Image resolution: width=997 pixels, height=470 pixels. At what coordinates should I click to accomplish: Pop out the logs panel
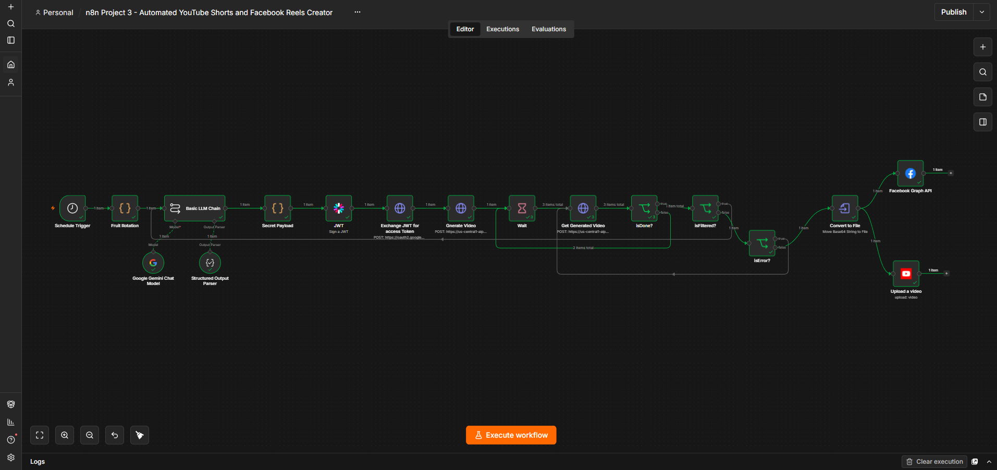tap(975, 462)
